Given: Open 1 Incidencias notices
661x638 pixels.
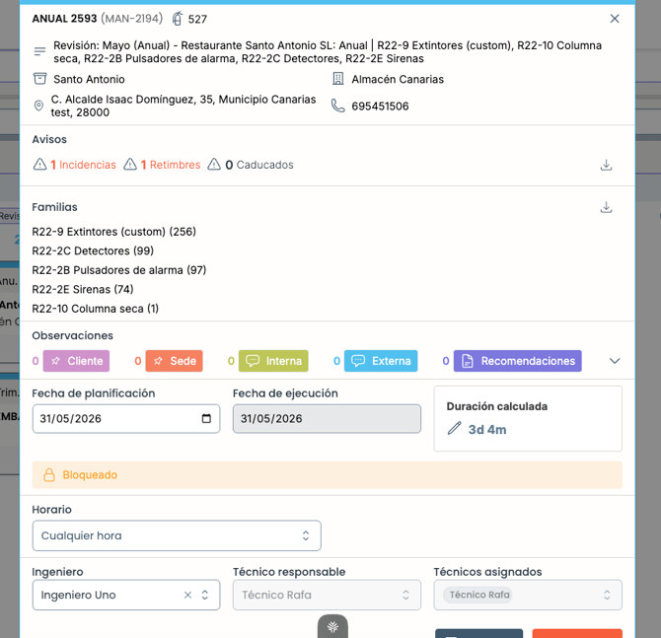Looking at the screenshot, I should pyautogui.click(x=83, y=165).
